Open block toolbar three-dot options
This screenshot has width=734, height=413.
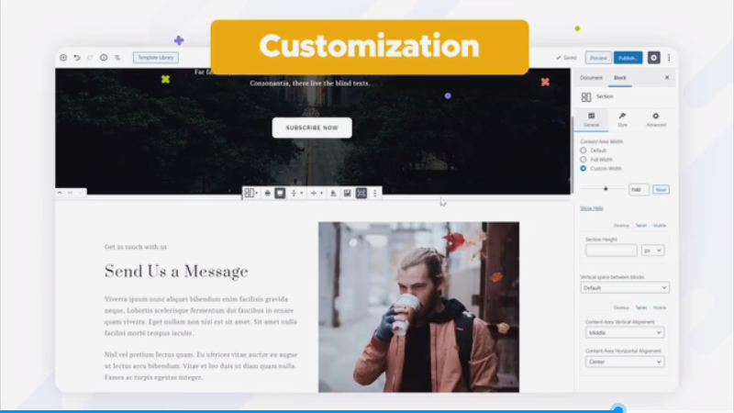[x=375, y=193]
